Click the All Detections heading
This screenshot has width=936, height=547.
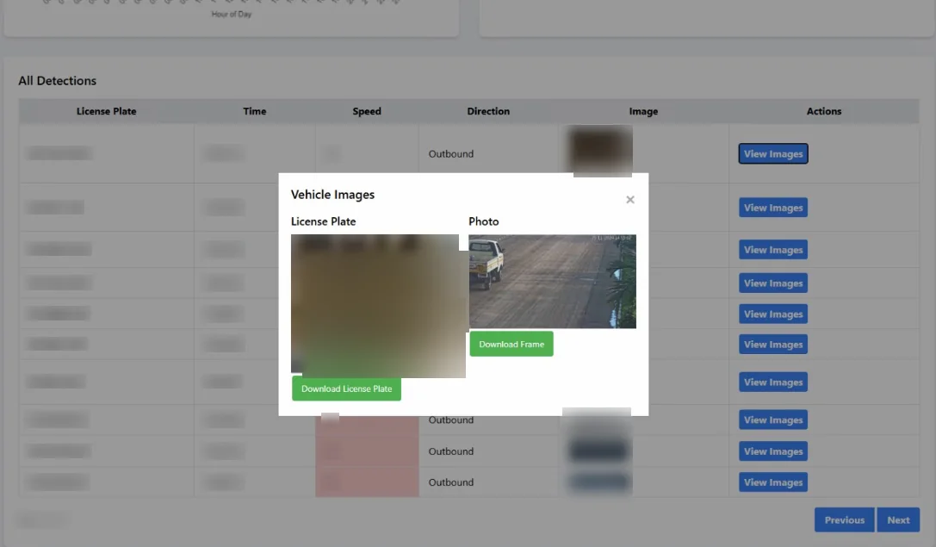58,81
